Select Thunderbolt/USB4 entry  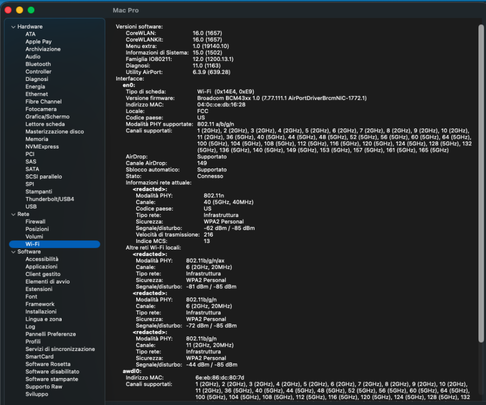coord(50,199)
